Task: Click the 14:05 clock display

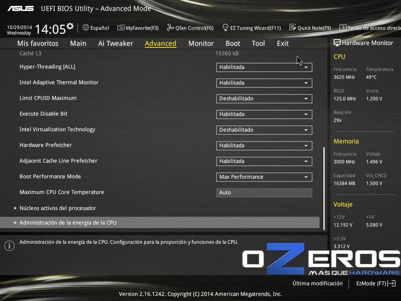Action: point(50,29)
